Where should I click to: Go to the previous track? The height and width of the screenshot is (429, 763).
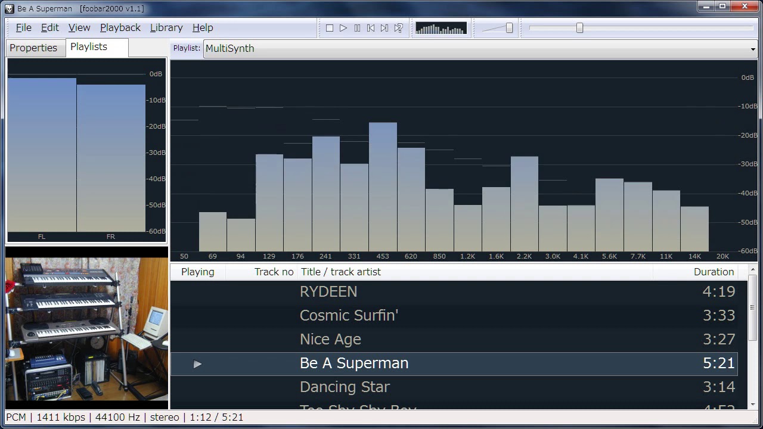[x=371, y=28]
